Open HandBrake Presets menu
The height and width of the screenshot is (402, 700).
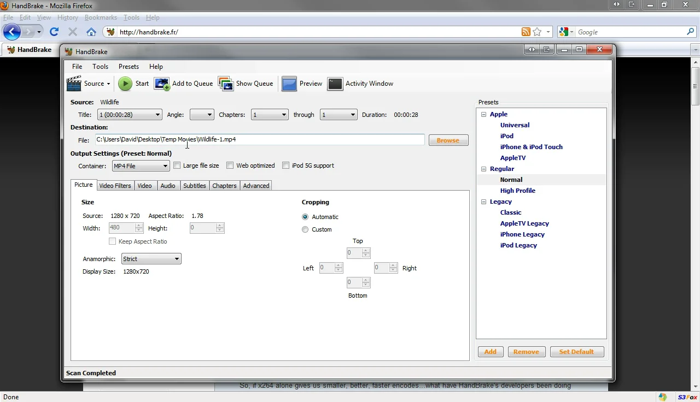(129, 67)
